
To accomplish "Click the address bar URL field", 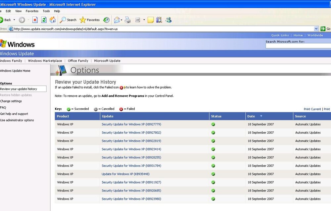I will [x=164, y=29].
